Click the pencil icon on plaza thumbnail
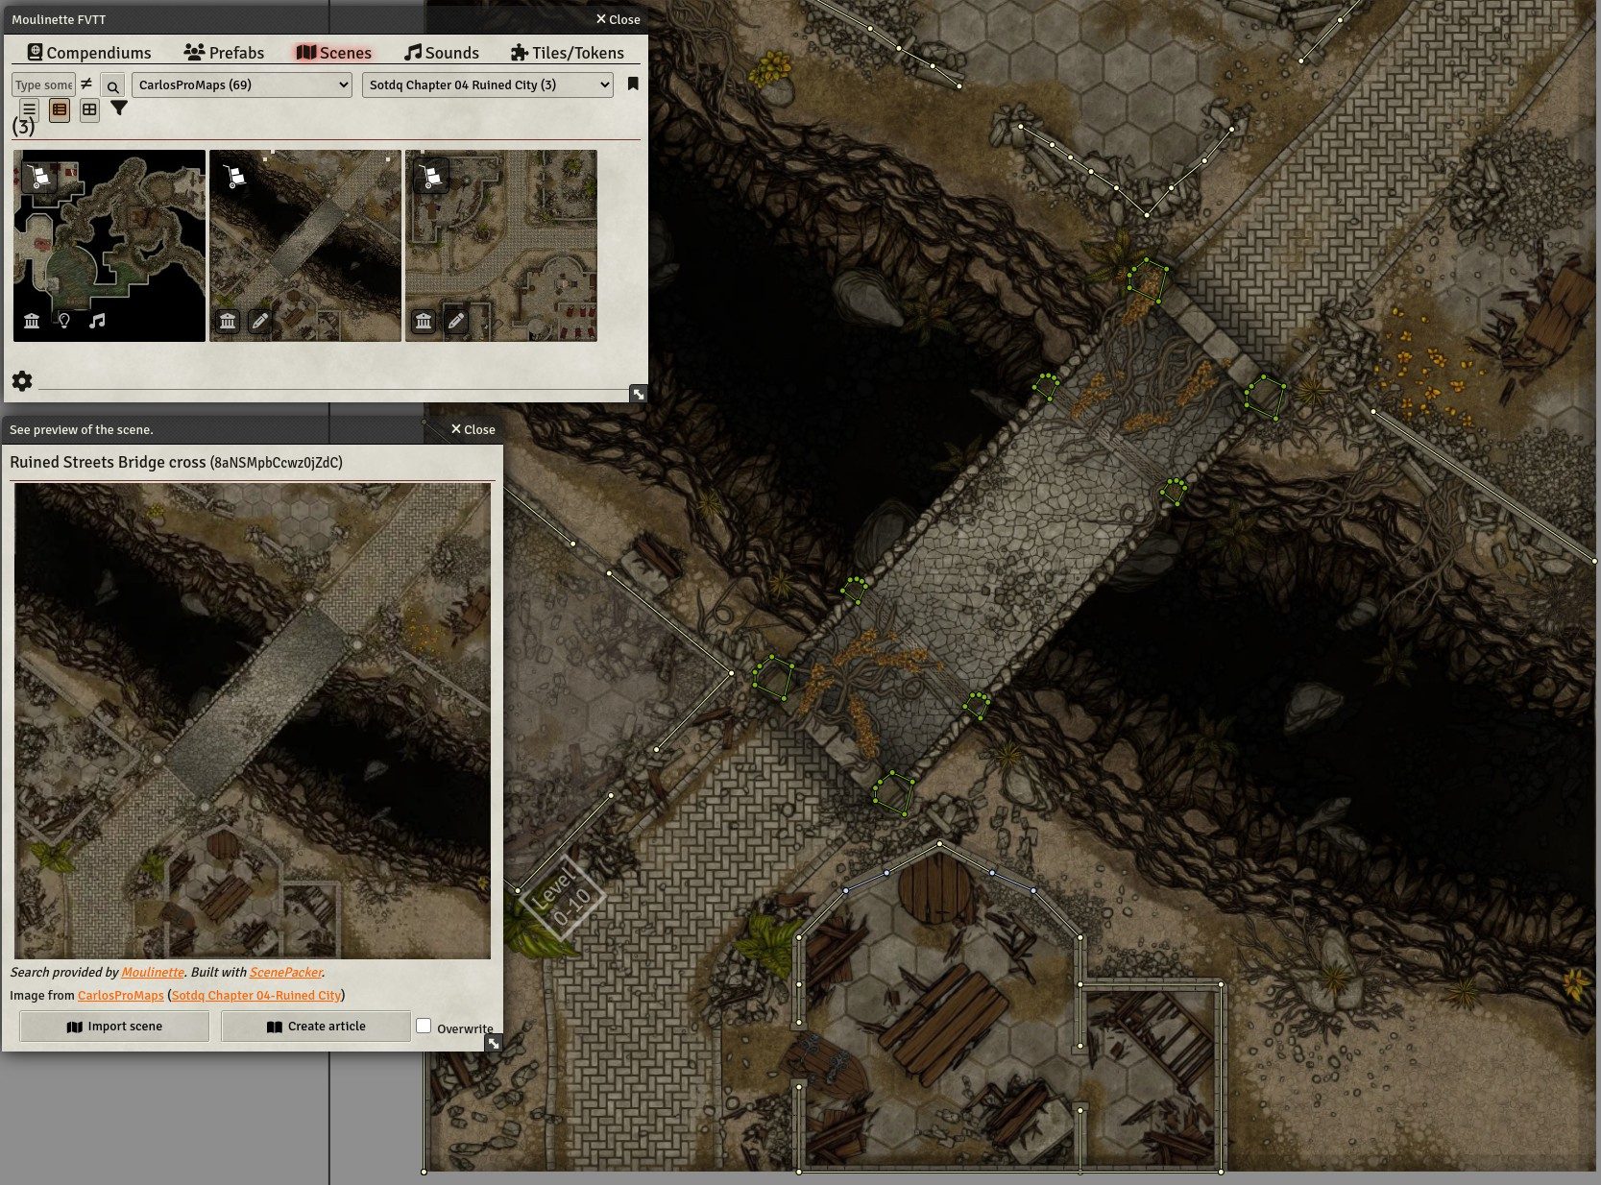1601x1185 pixels. point(456,321)
